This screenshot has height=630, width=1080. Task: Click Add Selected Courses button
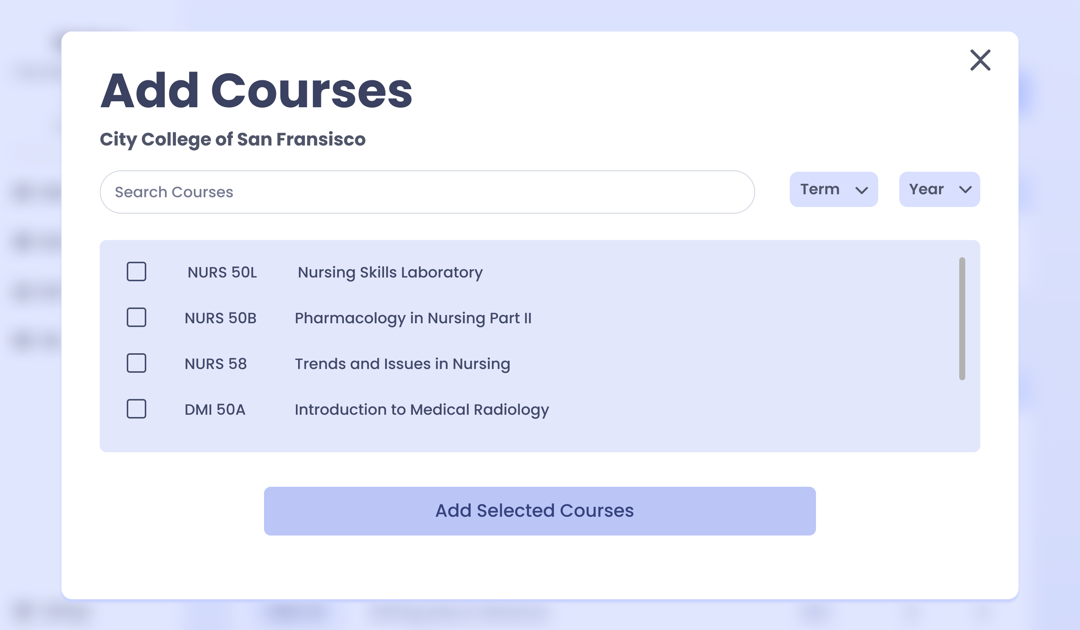click(540, 511)
